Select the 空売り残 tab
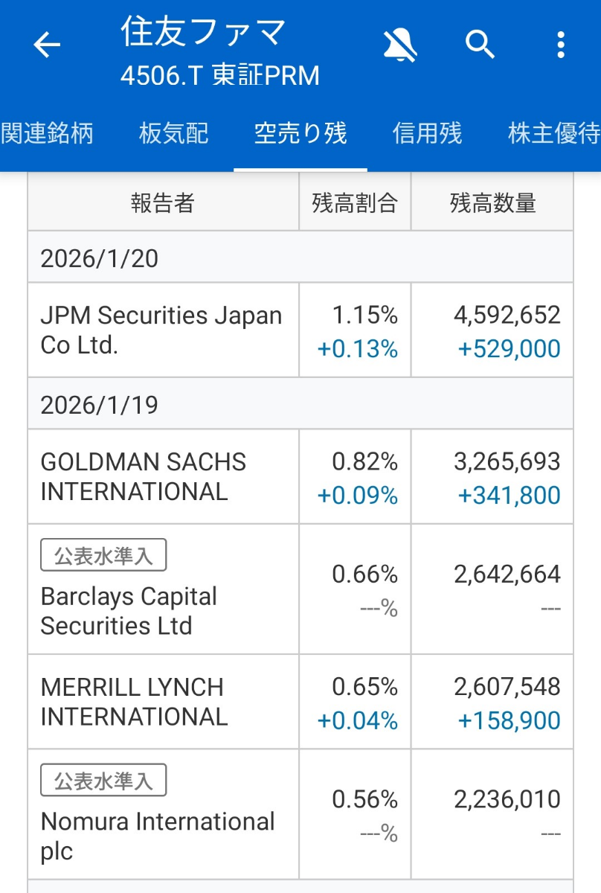Image resolution: width=601 pixels, height=893 pixels. pos(300,133)
